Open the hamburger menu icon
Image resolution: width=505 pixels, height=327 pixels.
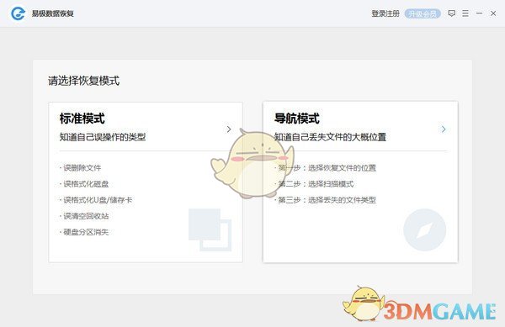pos(465,13)
